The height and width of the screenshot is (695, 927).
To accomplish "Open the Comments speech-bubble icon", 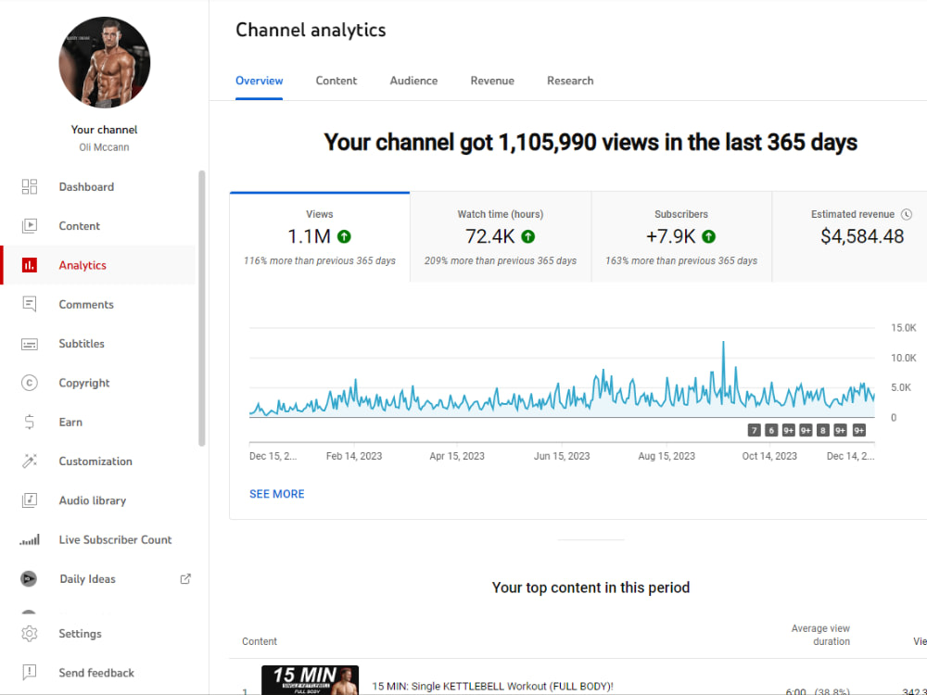I will coord(29,304).
